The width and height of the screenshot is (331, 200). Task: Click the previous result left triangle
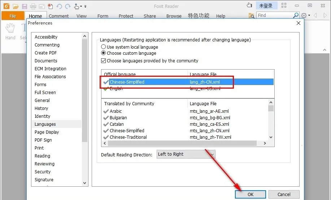(x=315, y=15)
